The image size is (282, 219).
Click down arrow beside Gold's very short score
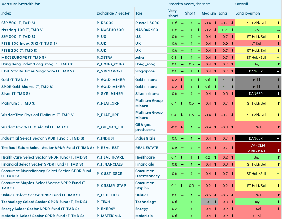click(182, 80)
